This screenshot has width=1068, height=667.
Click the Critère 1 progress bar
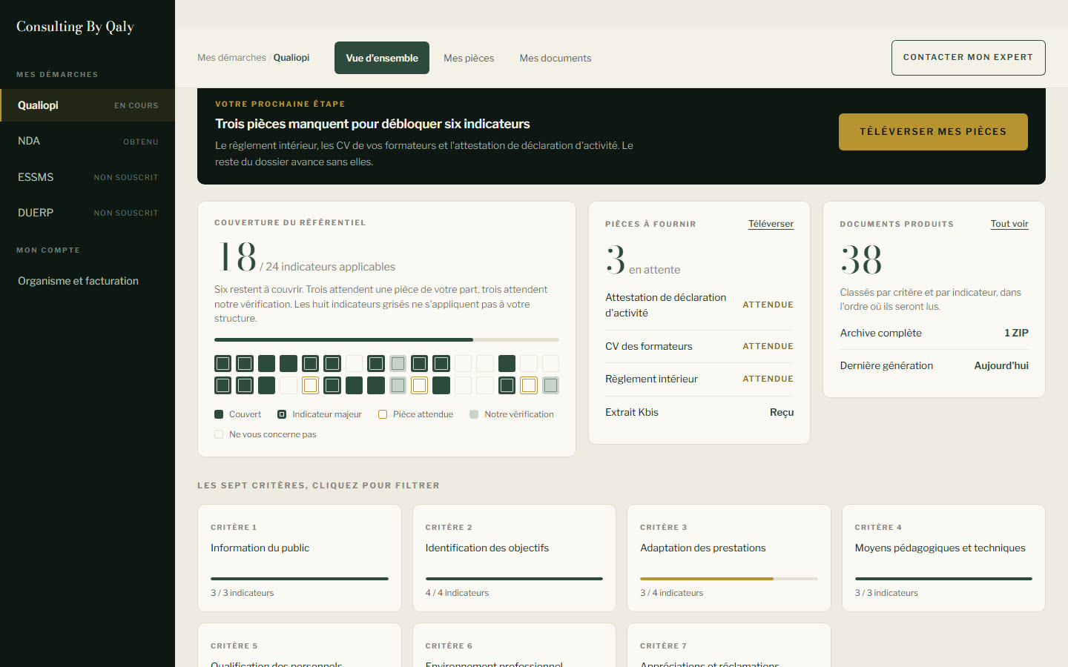pyautogui.click(x=300, y=579)
